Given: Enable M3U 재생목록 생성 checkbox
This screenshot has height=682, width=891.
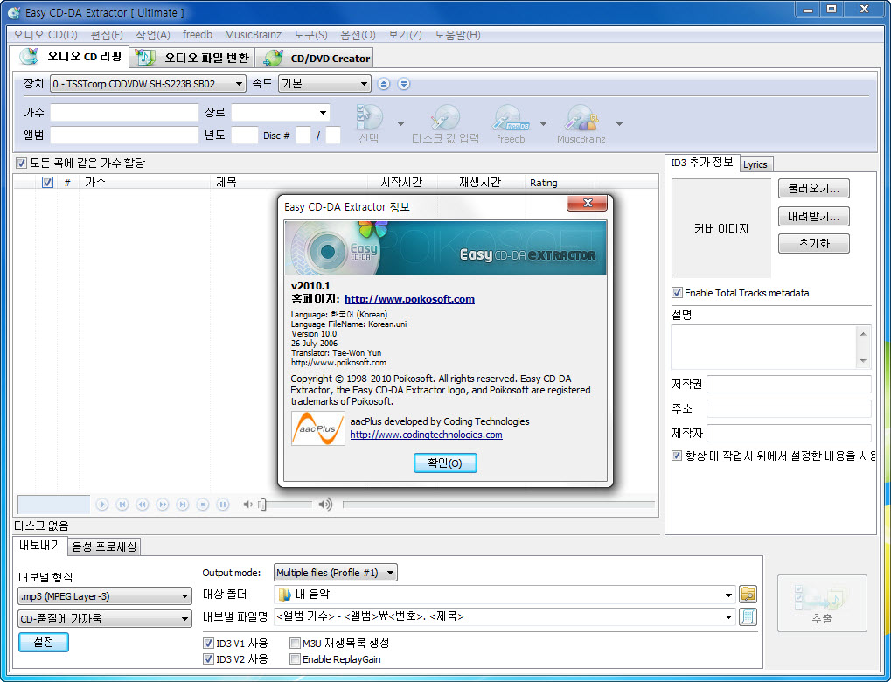Looking at the screenshot, I should (x=295, y=644).
